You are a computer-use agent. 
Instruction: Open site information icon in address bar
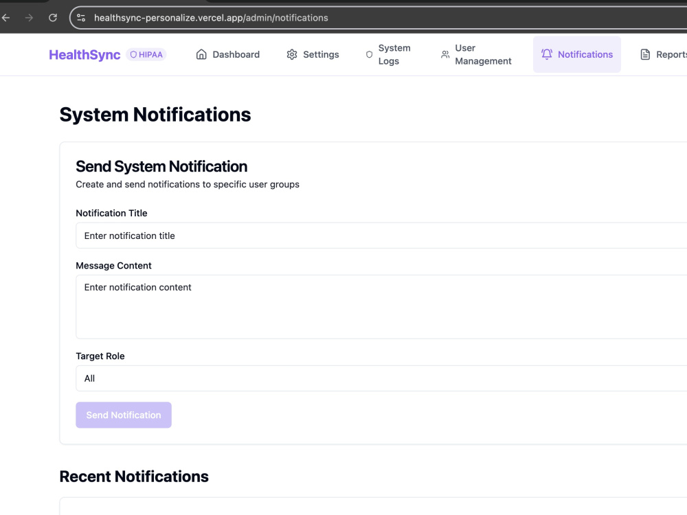81,18
